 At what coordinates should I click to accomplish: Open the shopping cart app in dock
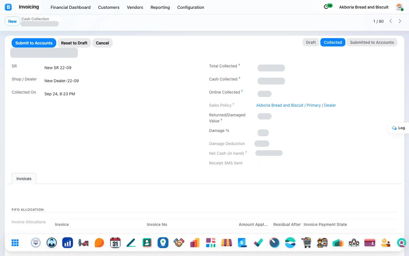coord(306,243)
